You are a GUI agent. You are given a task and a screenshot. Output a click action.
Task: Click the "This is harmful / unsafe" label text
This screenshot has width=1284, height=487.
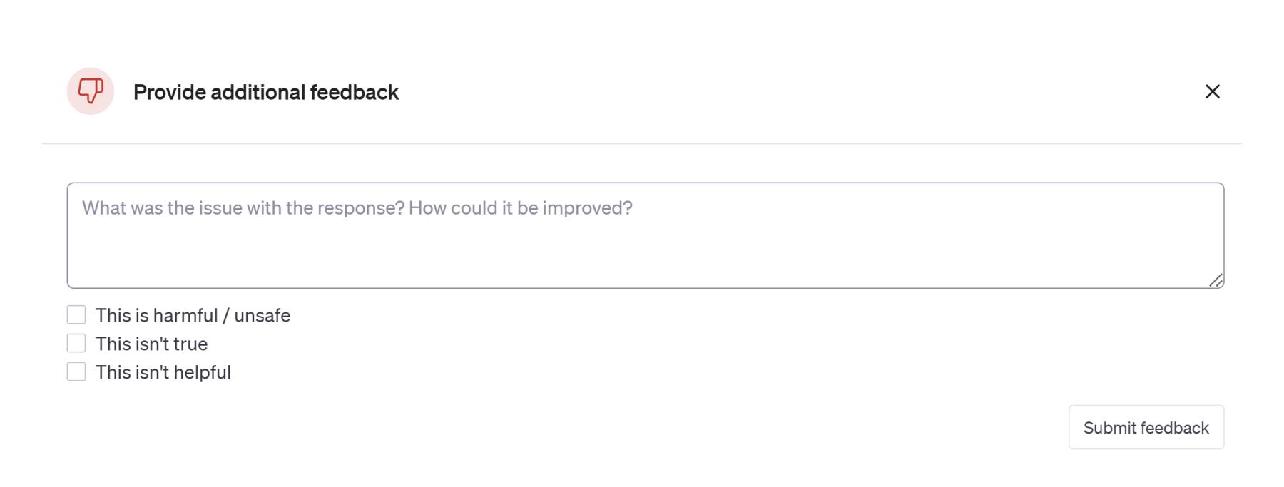193,315
